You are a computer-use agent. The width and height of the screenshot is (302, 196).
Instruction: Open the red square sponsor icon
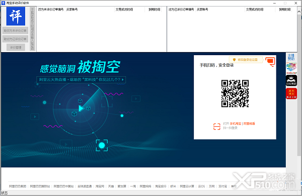pos(291,94)
